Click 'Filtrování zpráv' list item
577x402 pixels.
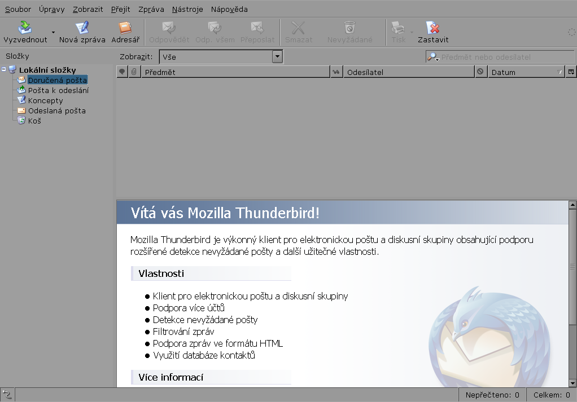183,332
